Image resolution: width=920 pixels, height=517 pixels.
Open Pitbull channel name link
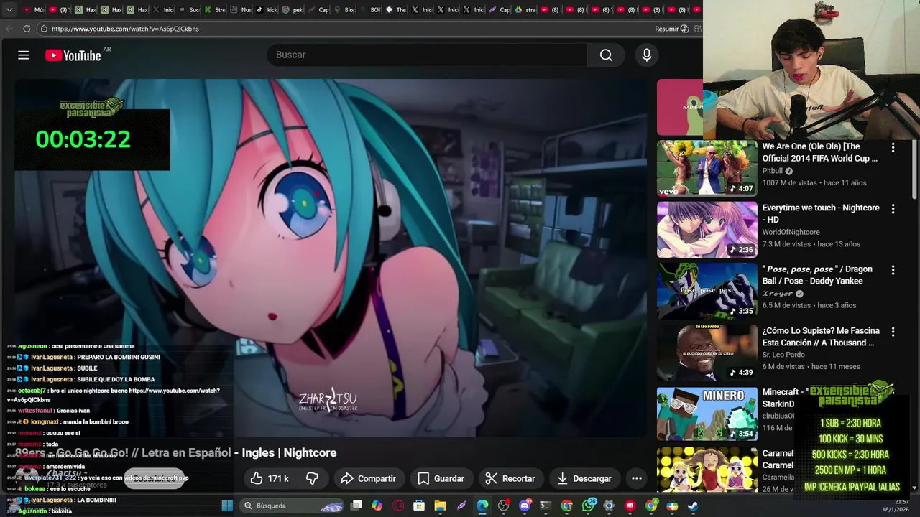click(x=772, y=171)
